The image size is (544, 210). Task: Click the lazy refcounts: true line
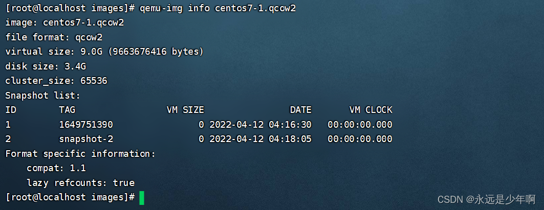tap(80, 182)
